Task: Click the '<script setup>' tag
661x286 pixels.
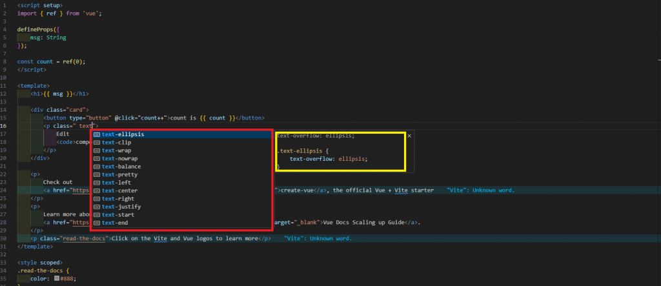Action: tap(40, 5)
